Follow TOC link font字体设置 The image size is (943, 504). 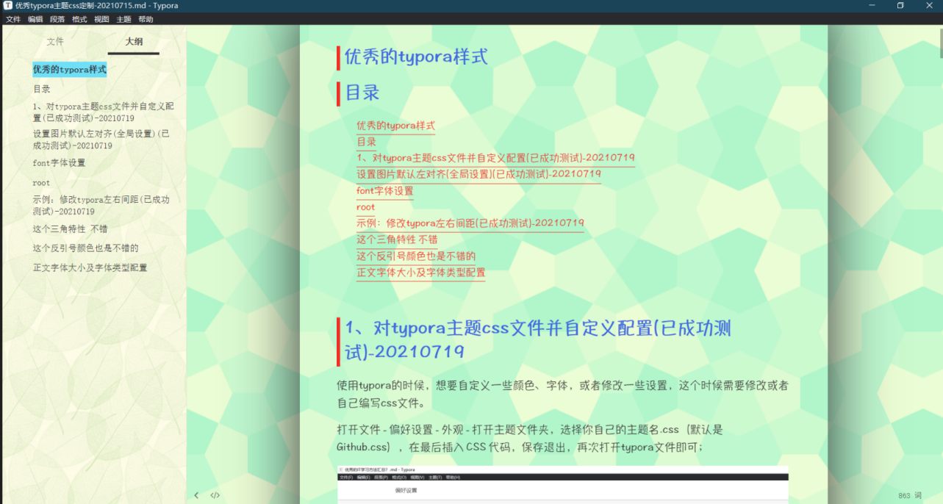384,190
